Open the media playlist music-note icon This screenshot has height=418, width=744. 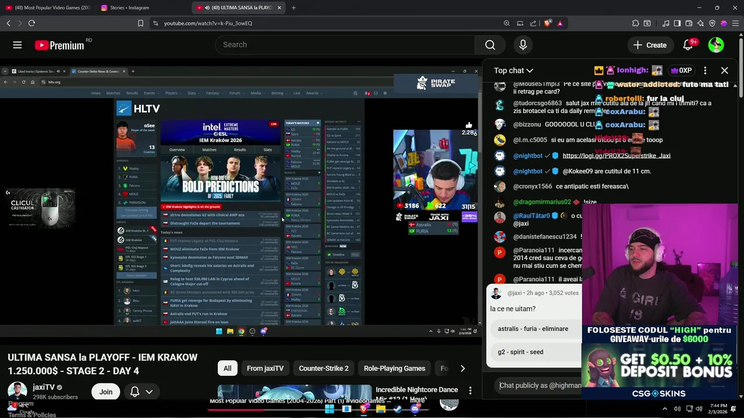666,23
